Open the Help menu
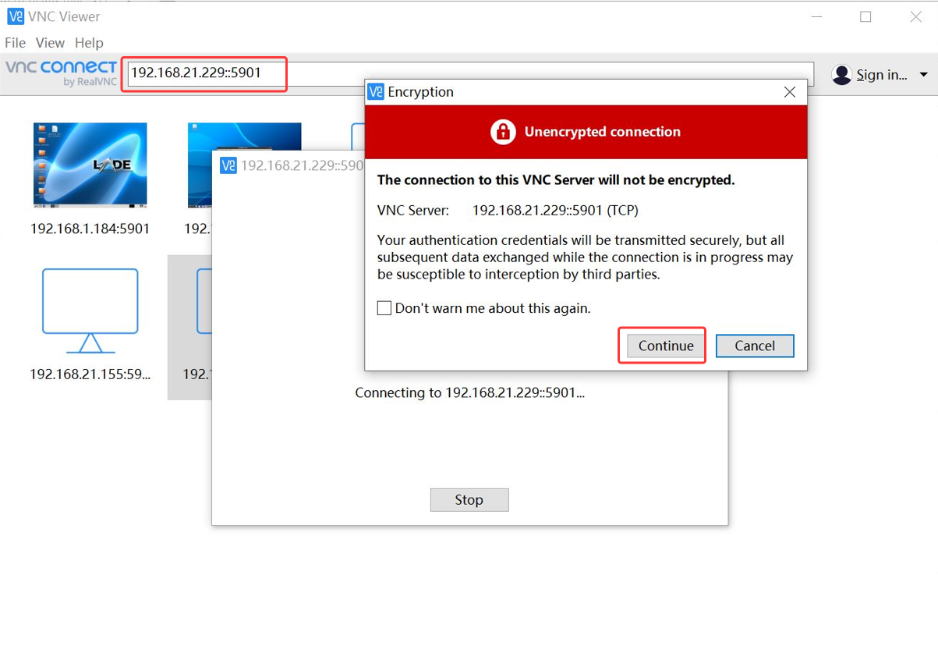This screenshot has width=938, height=653. click(89, 43)
